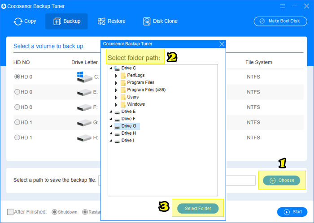314x223 pixels.
Task: Toggle the Drive E tree arrow
Action: click(111, 111)
